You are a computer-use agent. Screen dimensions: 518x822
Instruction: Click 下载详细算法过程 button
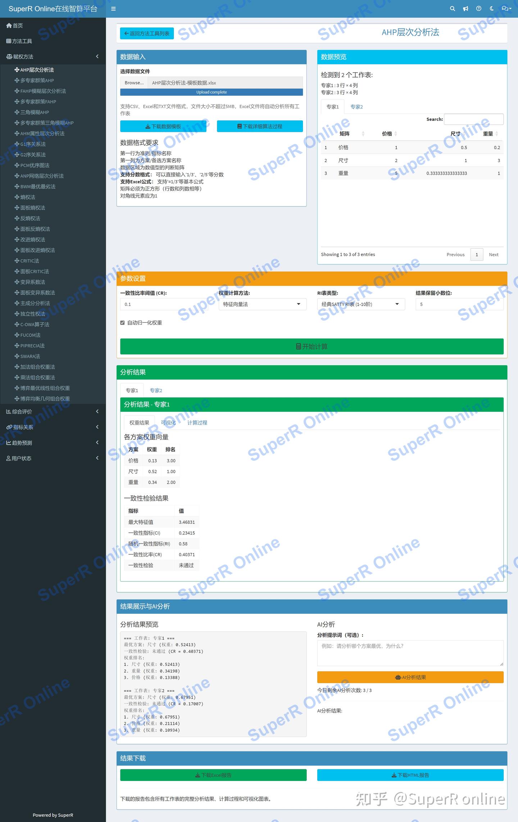point(260,126)
